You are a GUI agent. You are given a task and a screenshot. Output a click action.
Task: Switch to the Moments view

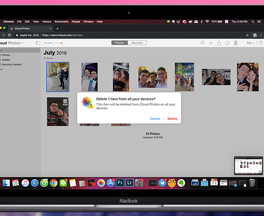(x=137, y=43)
